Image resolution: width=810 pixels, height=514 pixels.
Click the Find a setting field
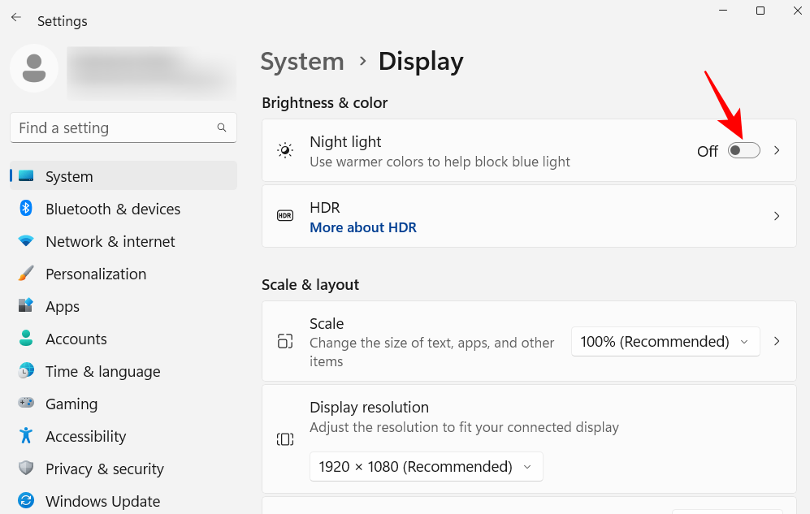114,127
